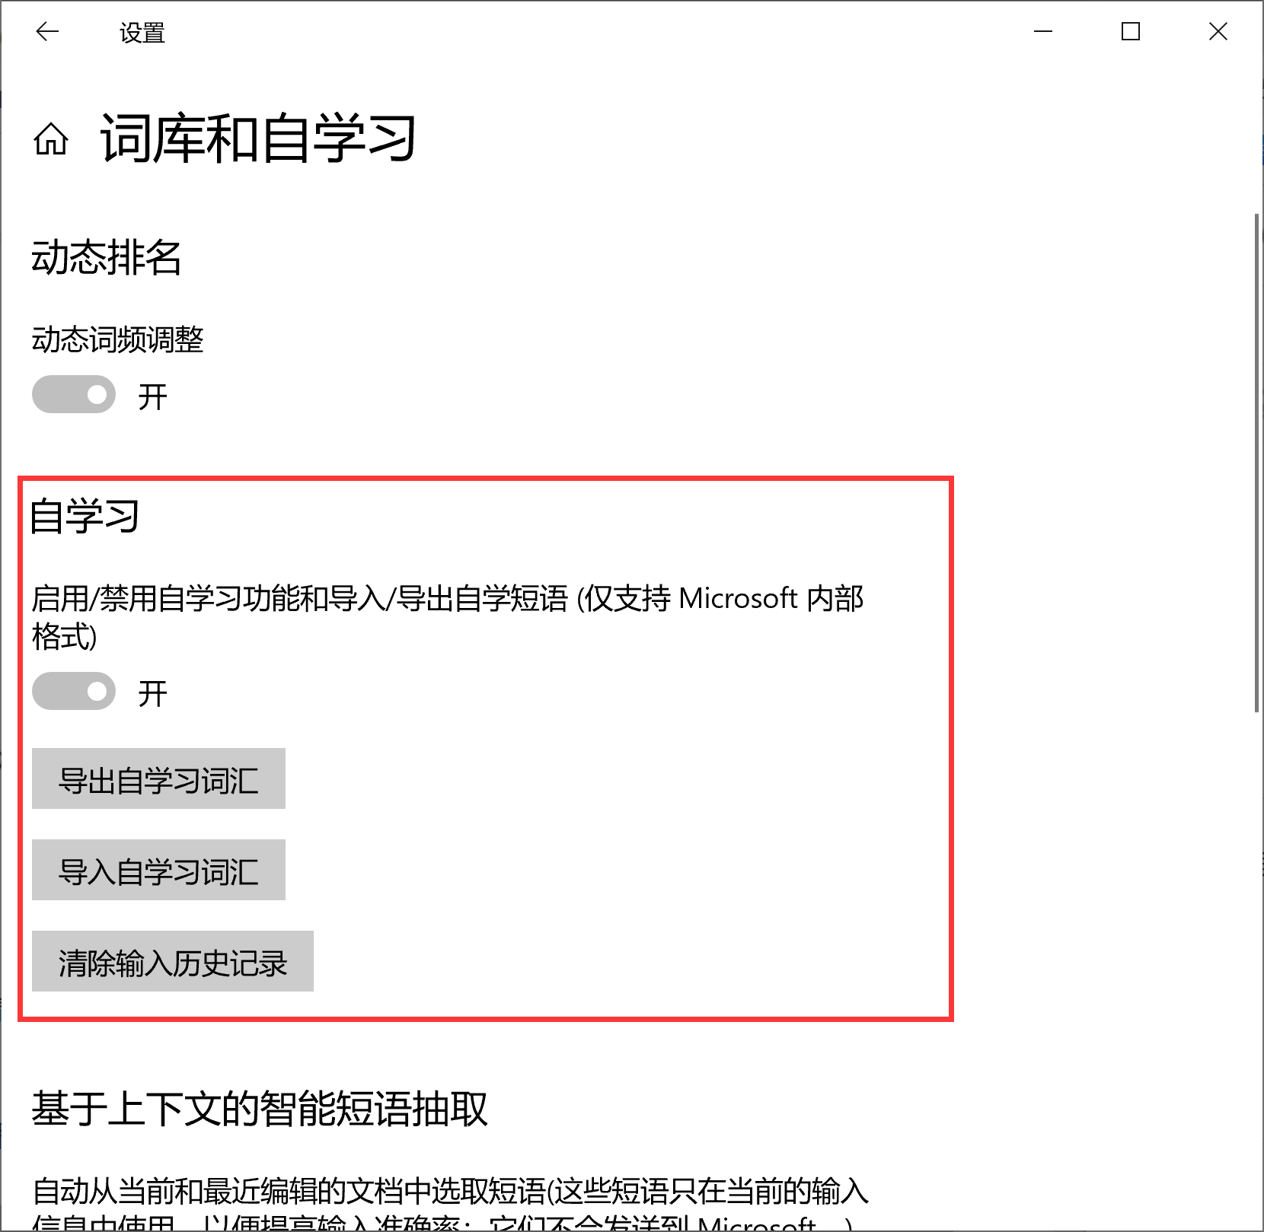Close the 设置 window
Image resolution: width=1264 pixels, height=1232 pixels.
click(x=1218, y=31)
